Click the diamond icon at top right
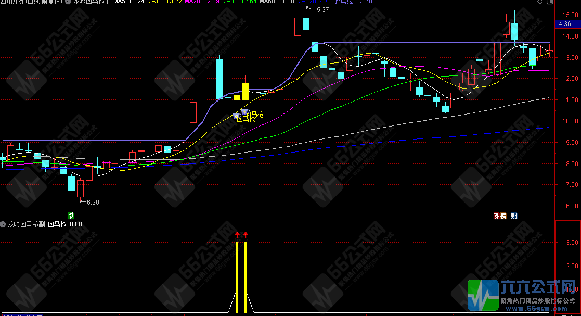 [x=540, y=2]
